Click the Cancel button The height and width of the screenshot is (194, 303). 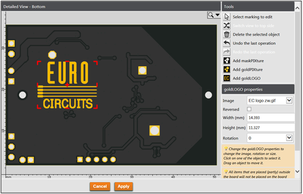coord(100,187)
